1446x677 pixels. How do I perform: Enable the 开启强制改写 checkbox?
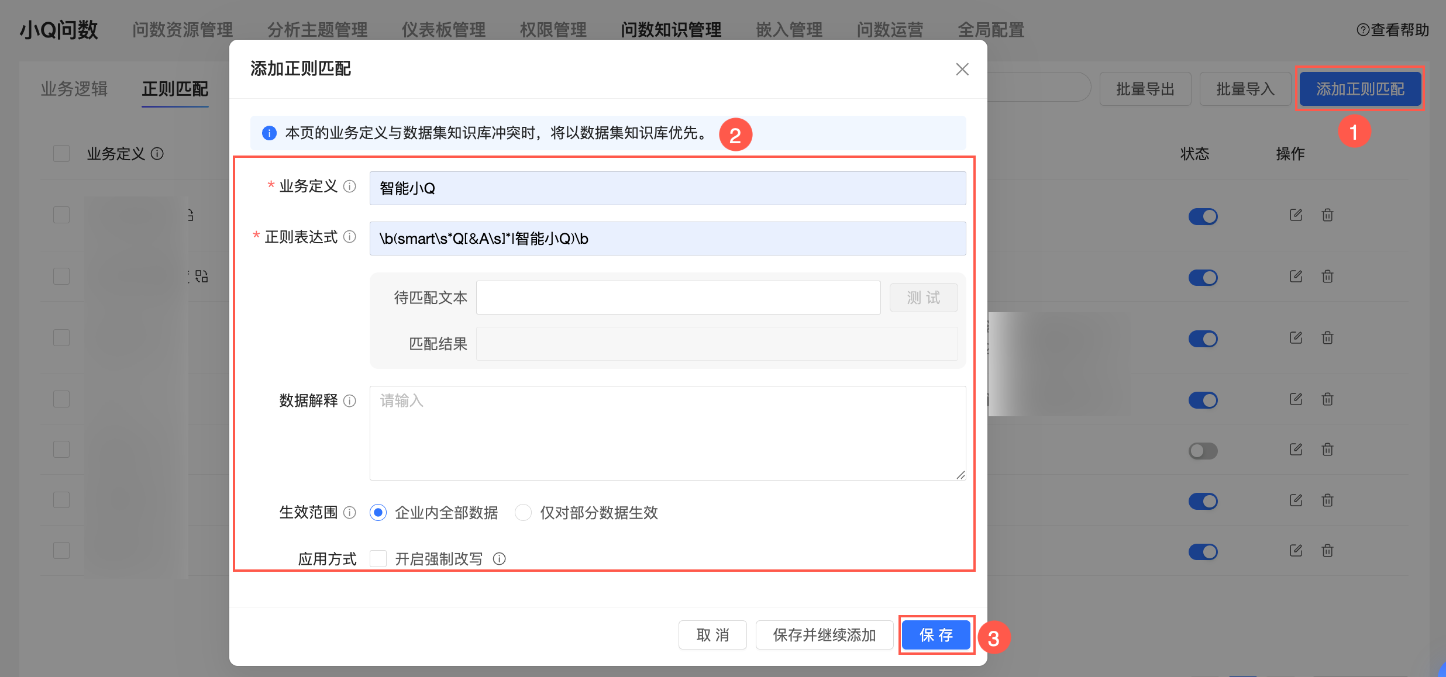(x=378, y=559)
